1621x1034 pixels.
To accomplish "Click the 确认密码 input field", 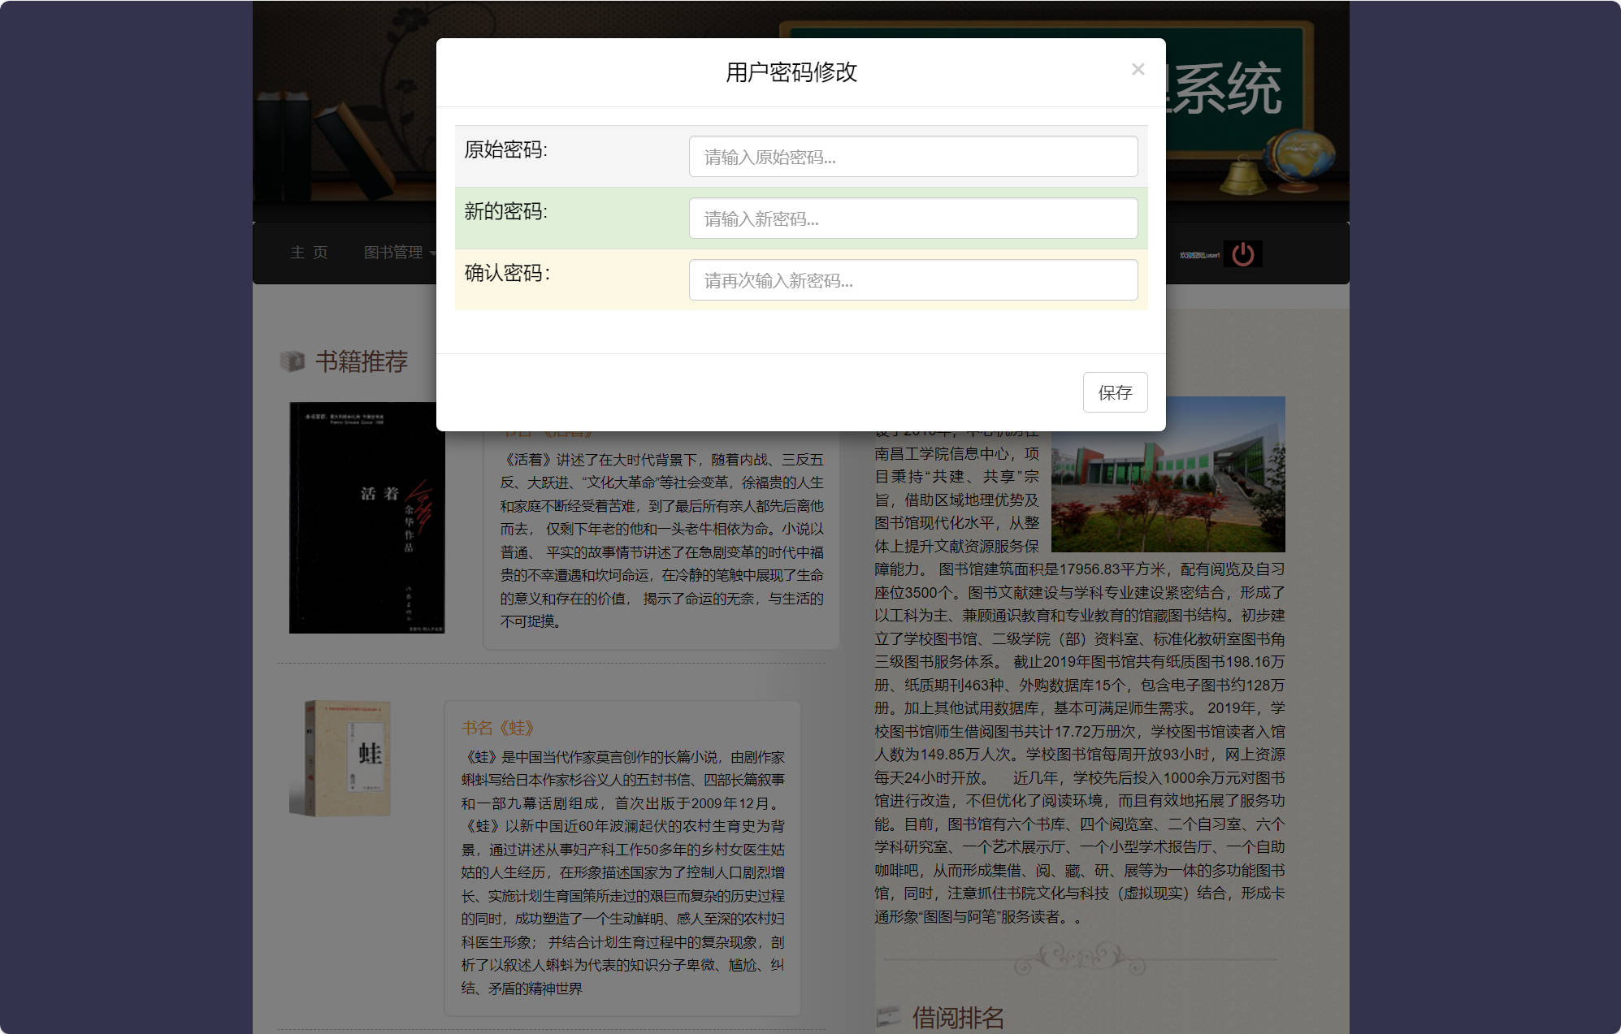I will point(913,280).
